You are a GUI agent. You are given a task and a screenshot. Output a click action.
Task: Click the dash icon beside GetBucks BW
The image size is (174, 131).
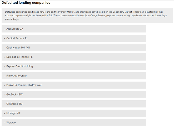[4, 95]
